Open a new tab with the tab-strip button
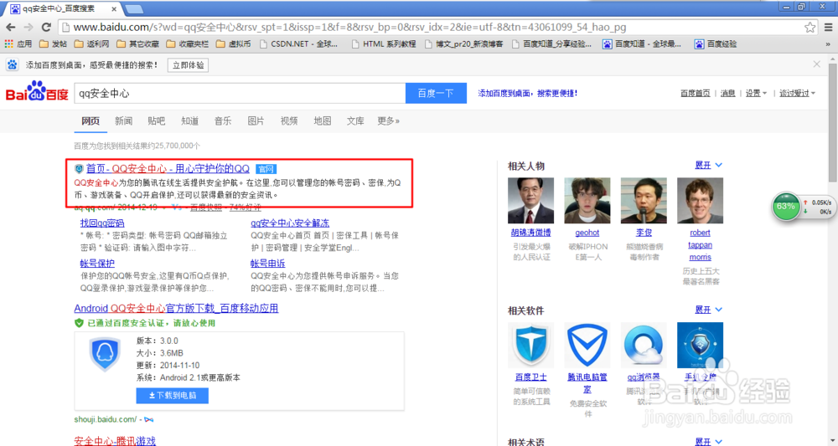 [x=133, y=9]
